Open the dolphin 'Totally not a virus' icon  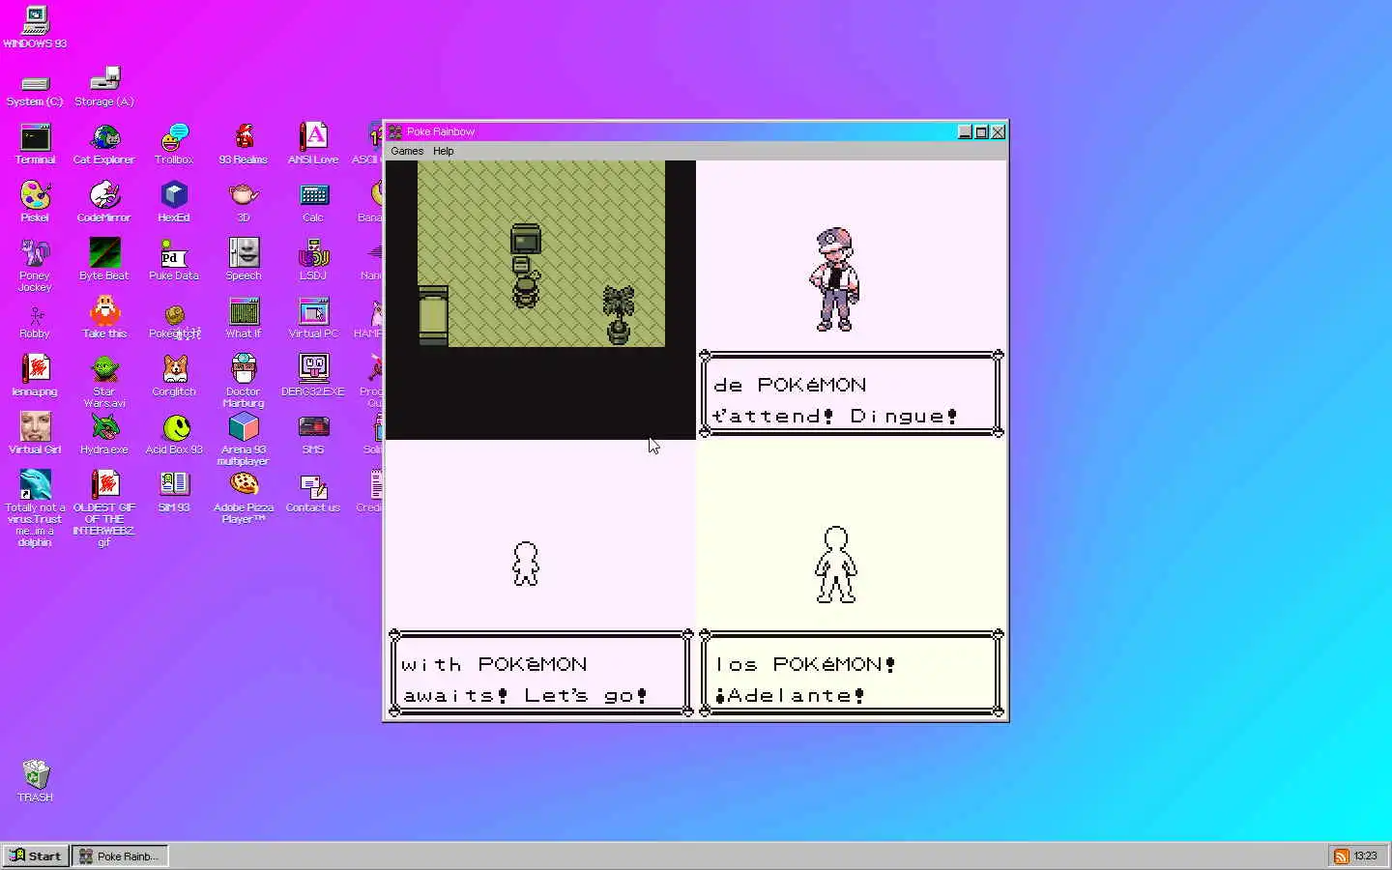tap(35, 508)
